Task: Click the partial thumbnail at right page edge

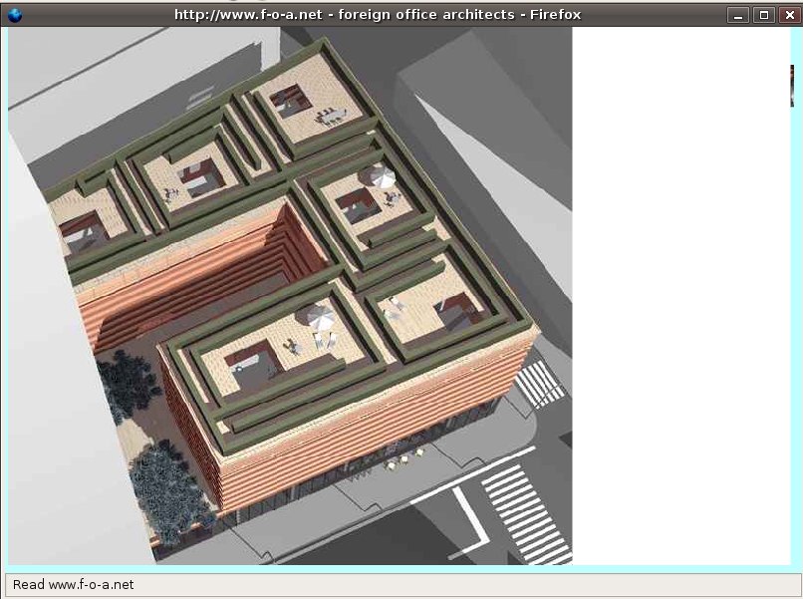Action: 792,86
